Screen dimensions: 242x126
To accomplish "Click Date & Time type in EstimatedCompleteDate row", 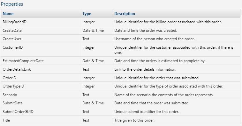I will (93, 61).
